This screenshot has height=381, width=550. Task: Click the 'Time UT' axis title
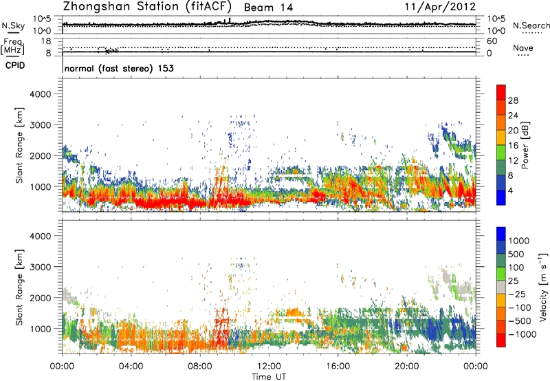269,377
